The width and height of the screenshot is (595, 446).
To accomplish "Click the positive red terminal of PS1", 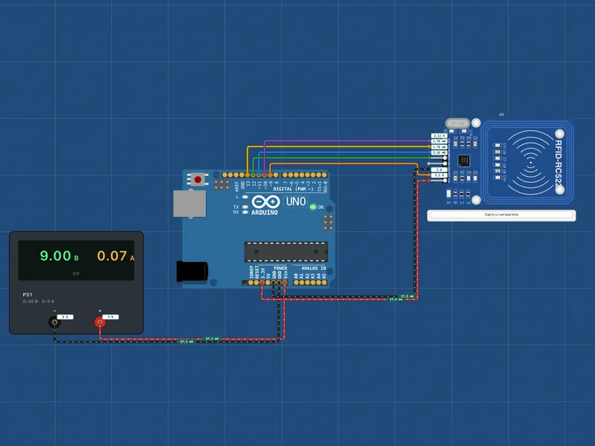I will point(100,323).
